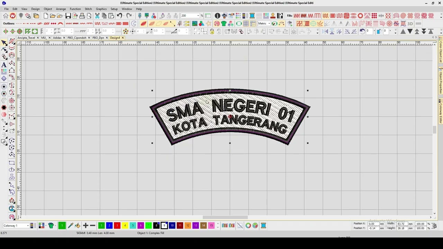Viewport: 443px width, 249px height.
Task: Click the Width value field
Action: (403, 224)
